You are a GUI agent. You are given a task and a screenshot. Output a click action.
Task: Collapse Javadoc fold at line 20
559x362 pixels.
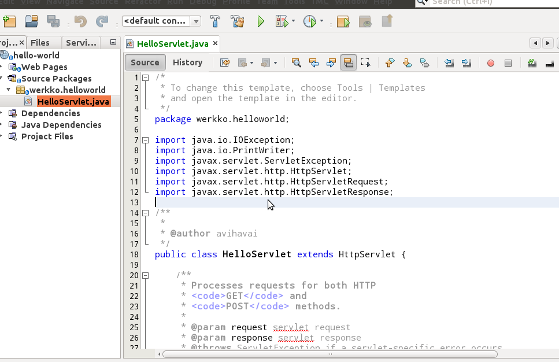pyautogui.click(x=146, y=275)
